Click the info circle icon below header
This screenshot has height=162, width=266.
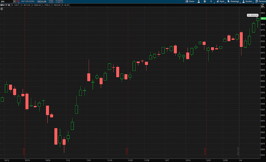pyautogui.click(x=2, y=9)
